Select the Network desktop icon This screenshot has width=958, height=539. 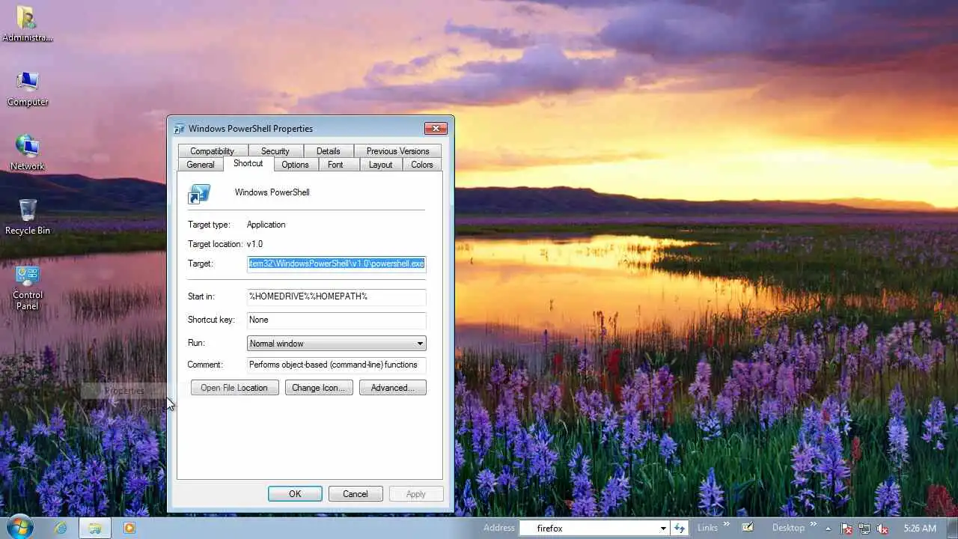pyautogui.click(x=28, y=153)
